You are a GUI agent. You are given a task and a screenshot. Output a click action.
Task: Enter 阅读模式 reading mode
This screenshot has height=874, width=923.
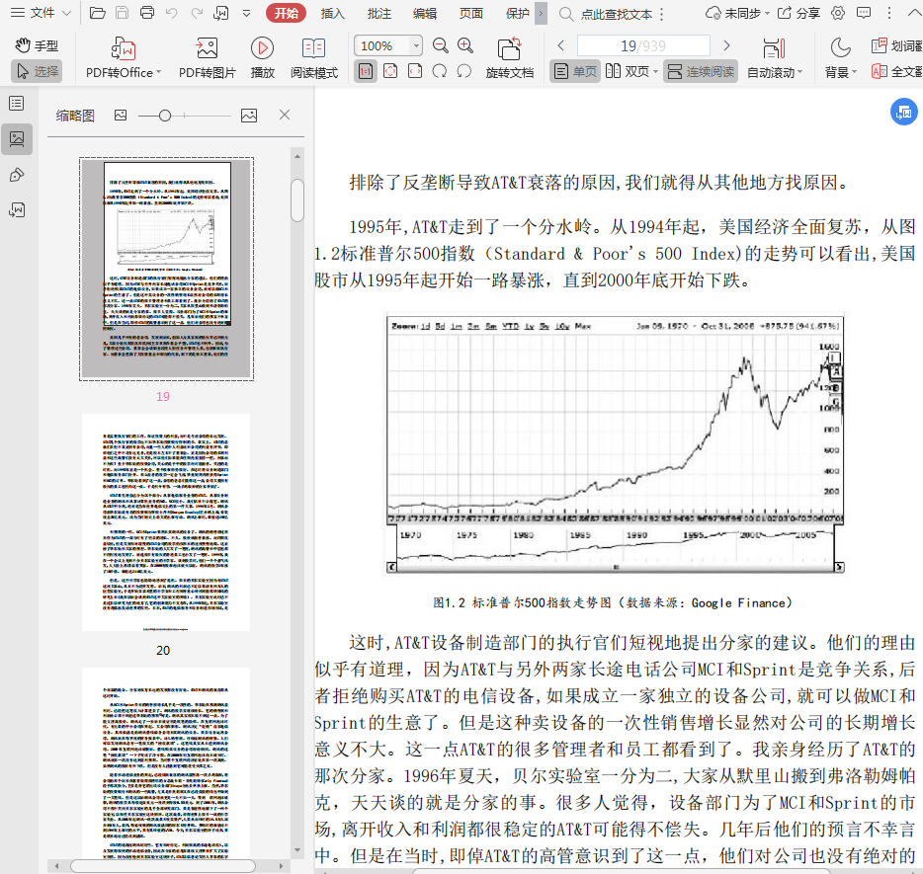(313, 57)
